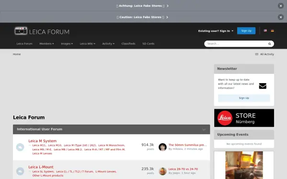Open the Leica Store Nürnberg banner
This screenshot has height=179, width=287.
tap(244, 118)
